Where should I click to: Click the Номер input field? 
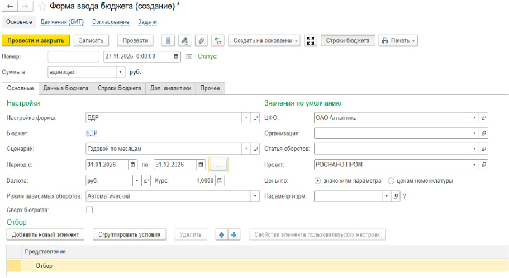pyautogui.click(x=73, y=56)
